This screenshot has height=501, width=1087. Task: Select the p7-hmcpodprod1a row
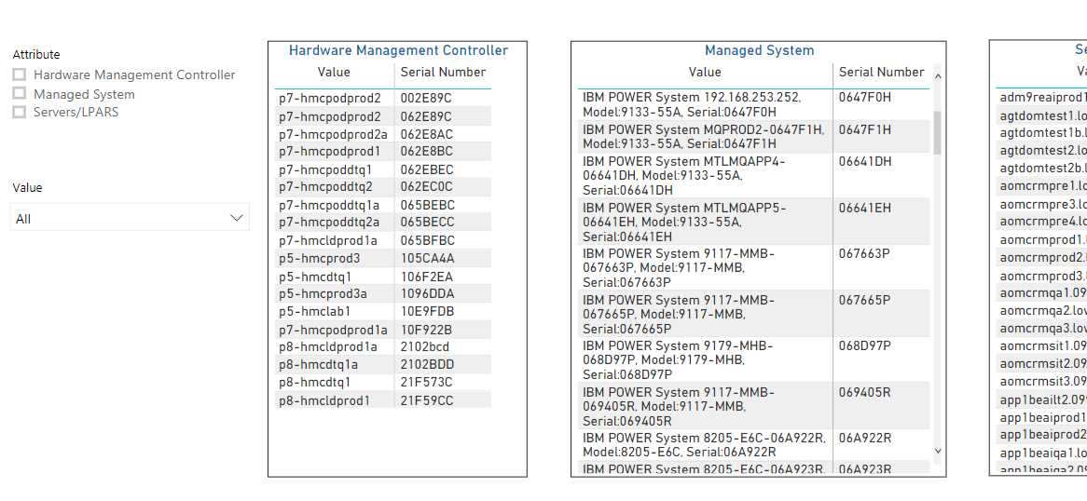(x=383, y=330)
